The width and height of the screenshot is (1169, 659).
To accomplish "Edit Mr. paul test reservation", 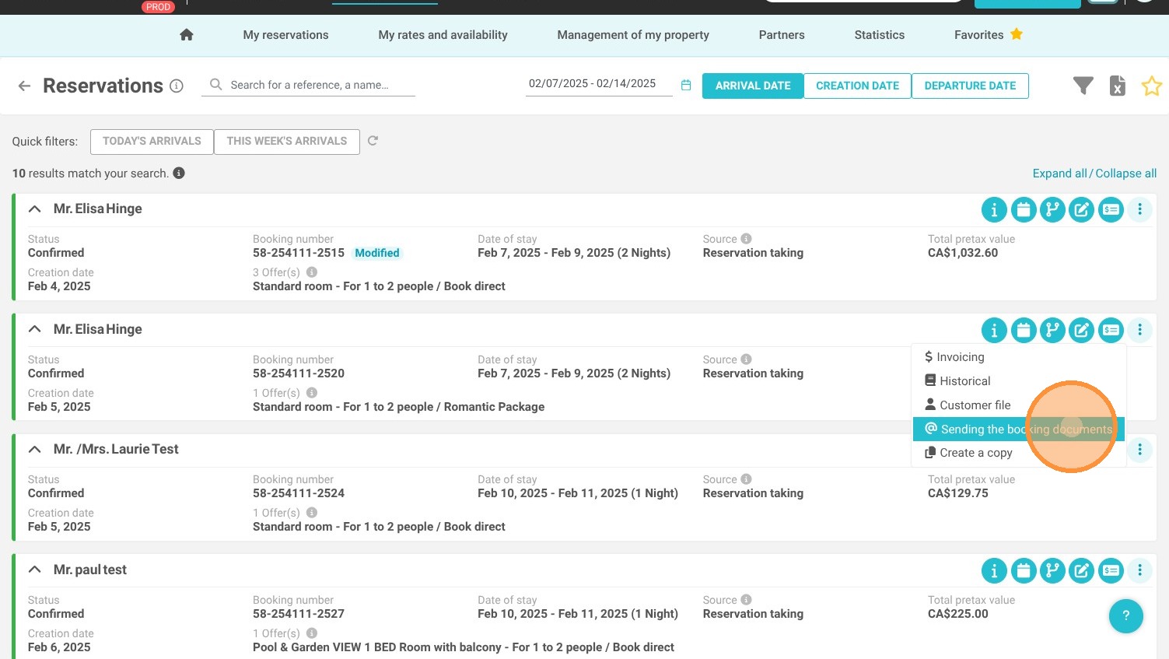I will (1082, 570).
